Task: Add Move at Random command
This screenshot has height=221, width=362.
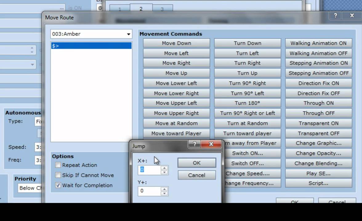Action: coord(176,123)
